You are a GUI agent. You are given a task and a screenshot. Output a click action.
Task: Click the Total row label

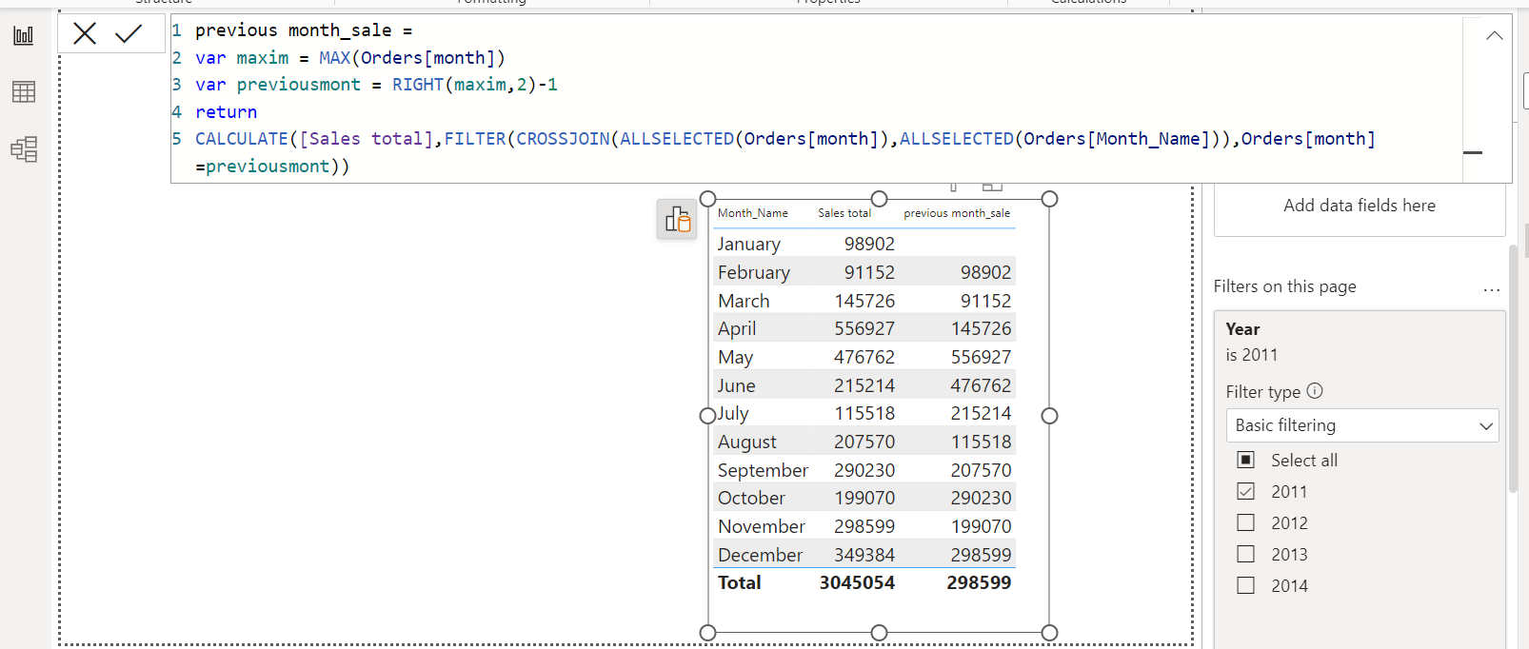point(739,582)
